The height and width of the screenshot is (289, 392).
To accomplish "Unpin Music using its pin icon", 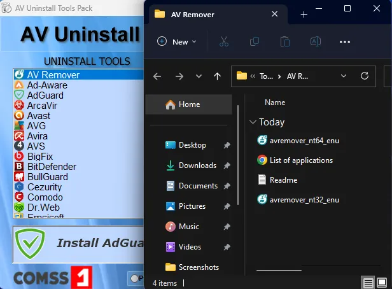I will pos(227,227).
